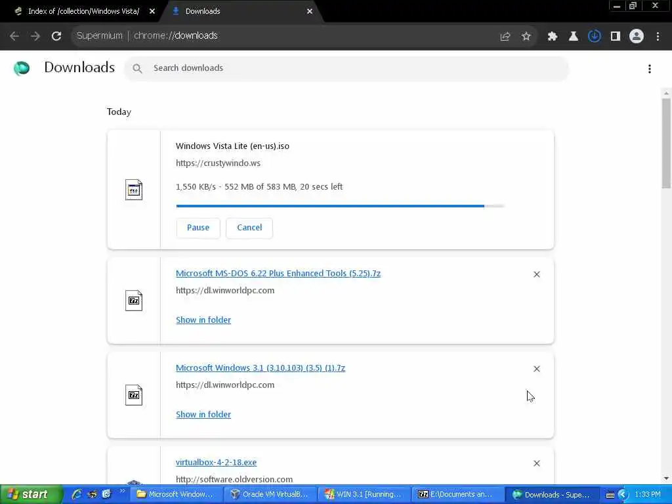Open the virtualbox-4-2-18.exe link

(216, 463)
